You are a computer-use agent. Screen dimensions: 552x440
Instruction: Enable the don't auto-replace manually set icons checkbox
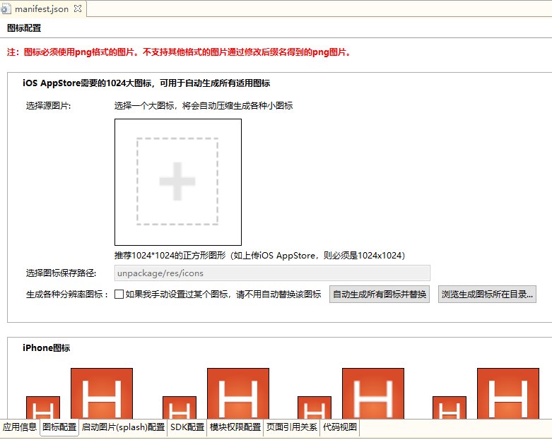pyautogui.click(x=119, y=295)
